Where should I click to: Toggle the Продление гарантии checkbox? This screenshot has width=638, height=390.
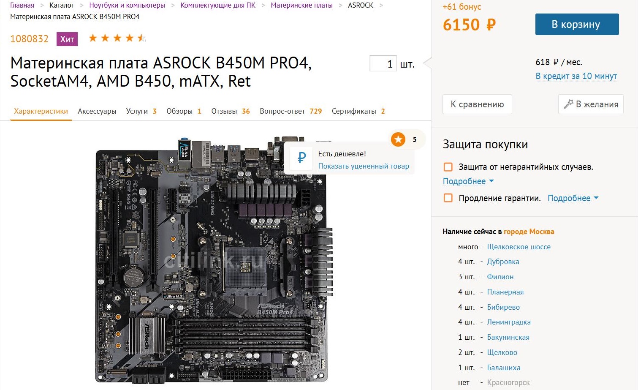(x=448, y=198)
